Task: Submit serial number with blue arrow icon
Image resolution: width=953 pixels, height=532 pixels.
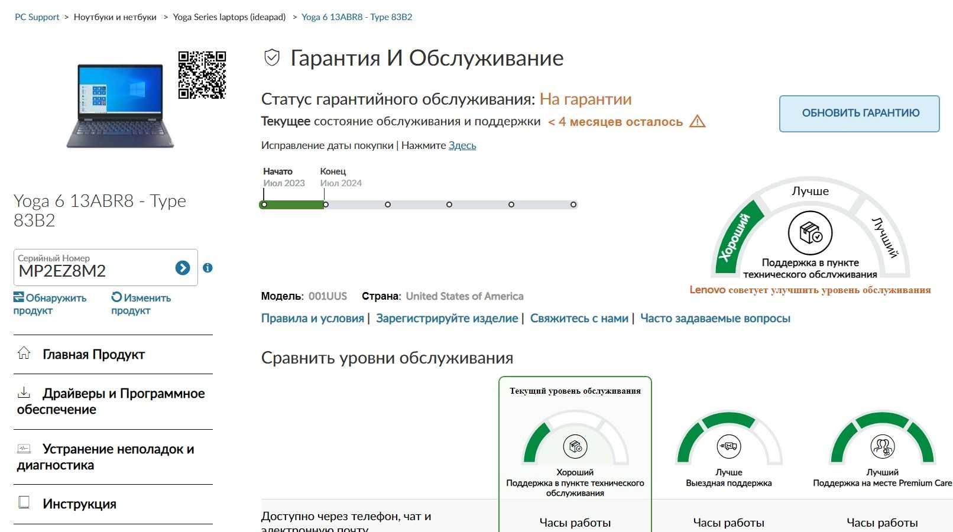Action: (183, 268)
